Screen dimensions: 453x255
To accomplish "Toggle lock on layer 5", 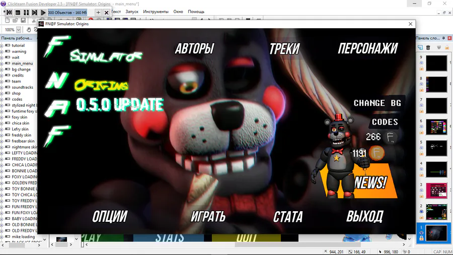I will coord(421,154).
